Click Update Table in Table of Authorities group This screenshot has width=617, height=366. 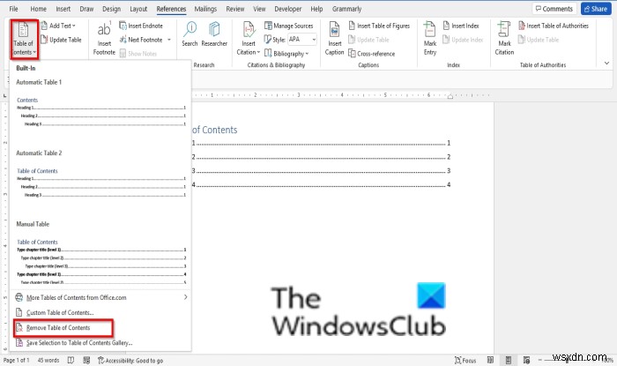pos(539,40)
